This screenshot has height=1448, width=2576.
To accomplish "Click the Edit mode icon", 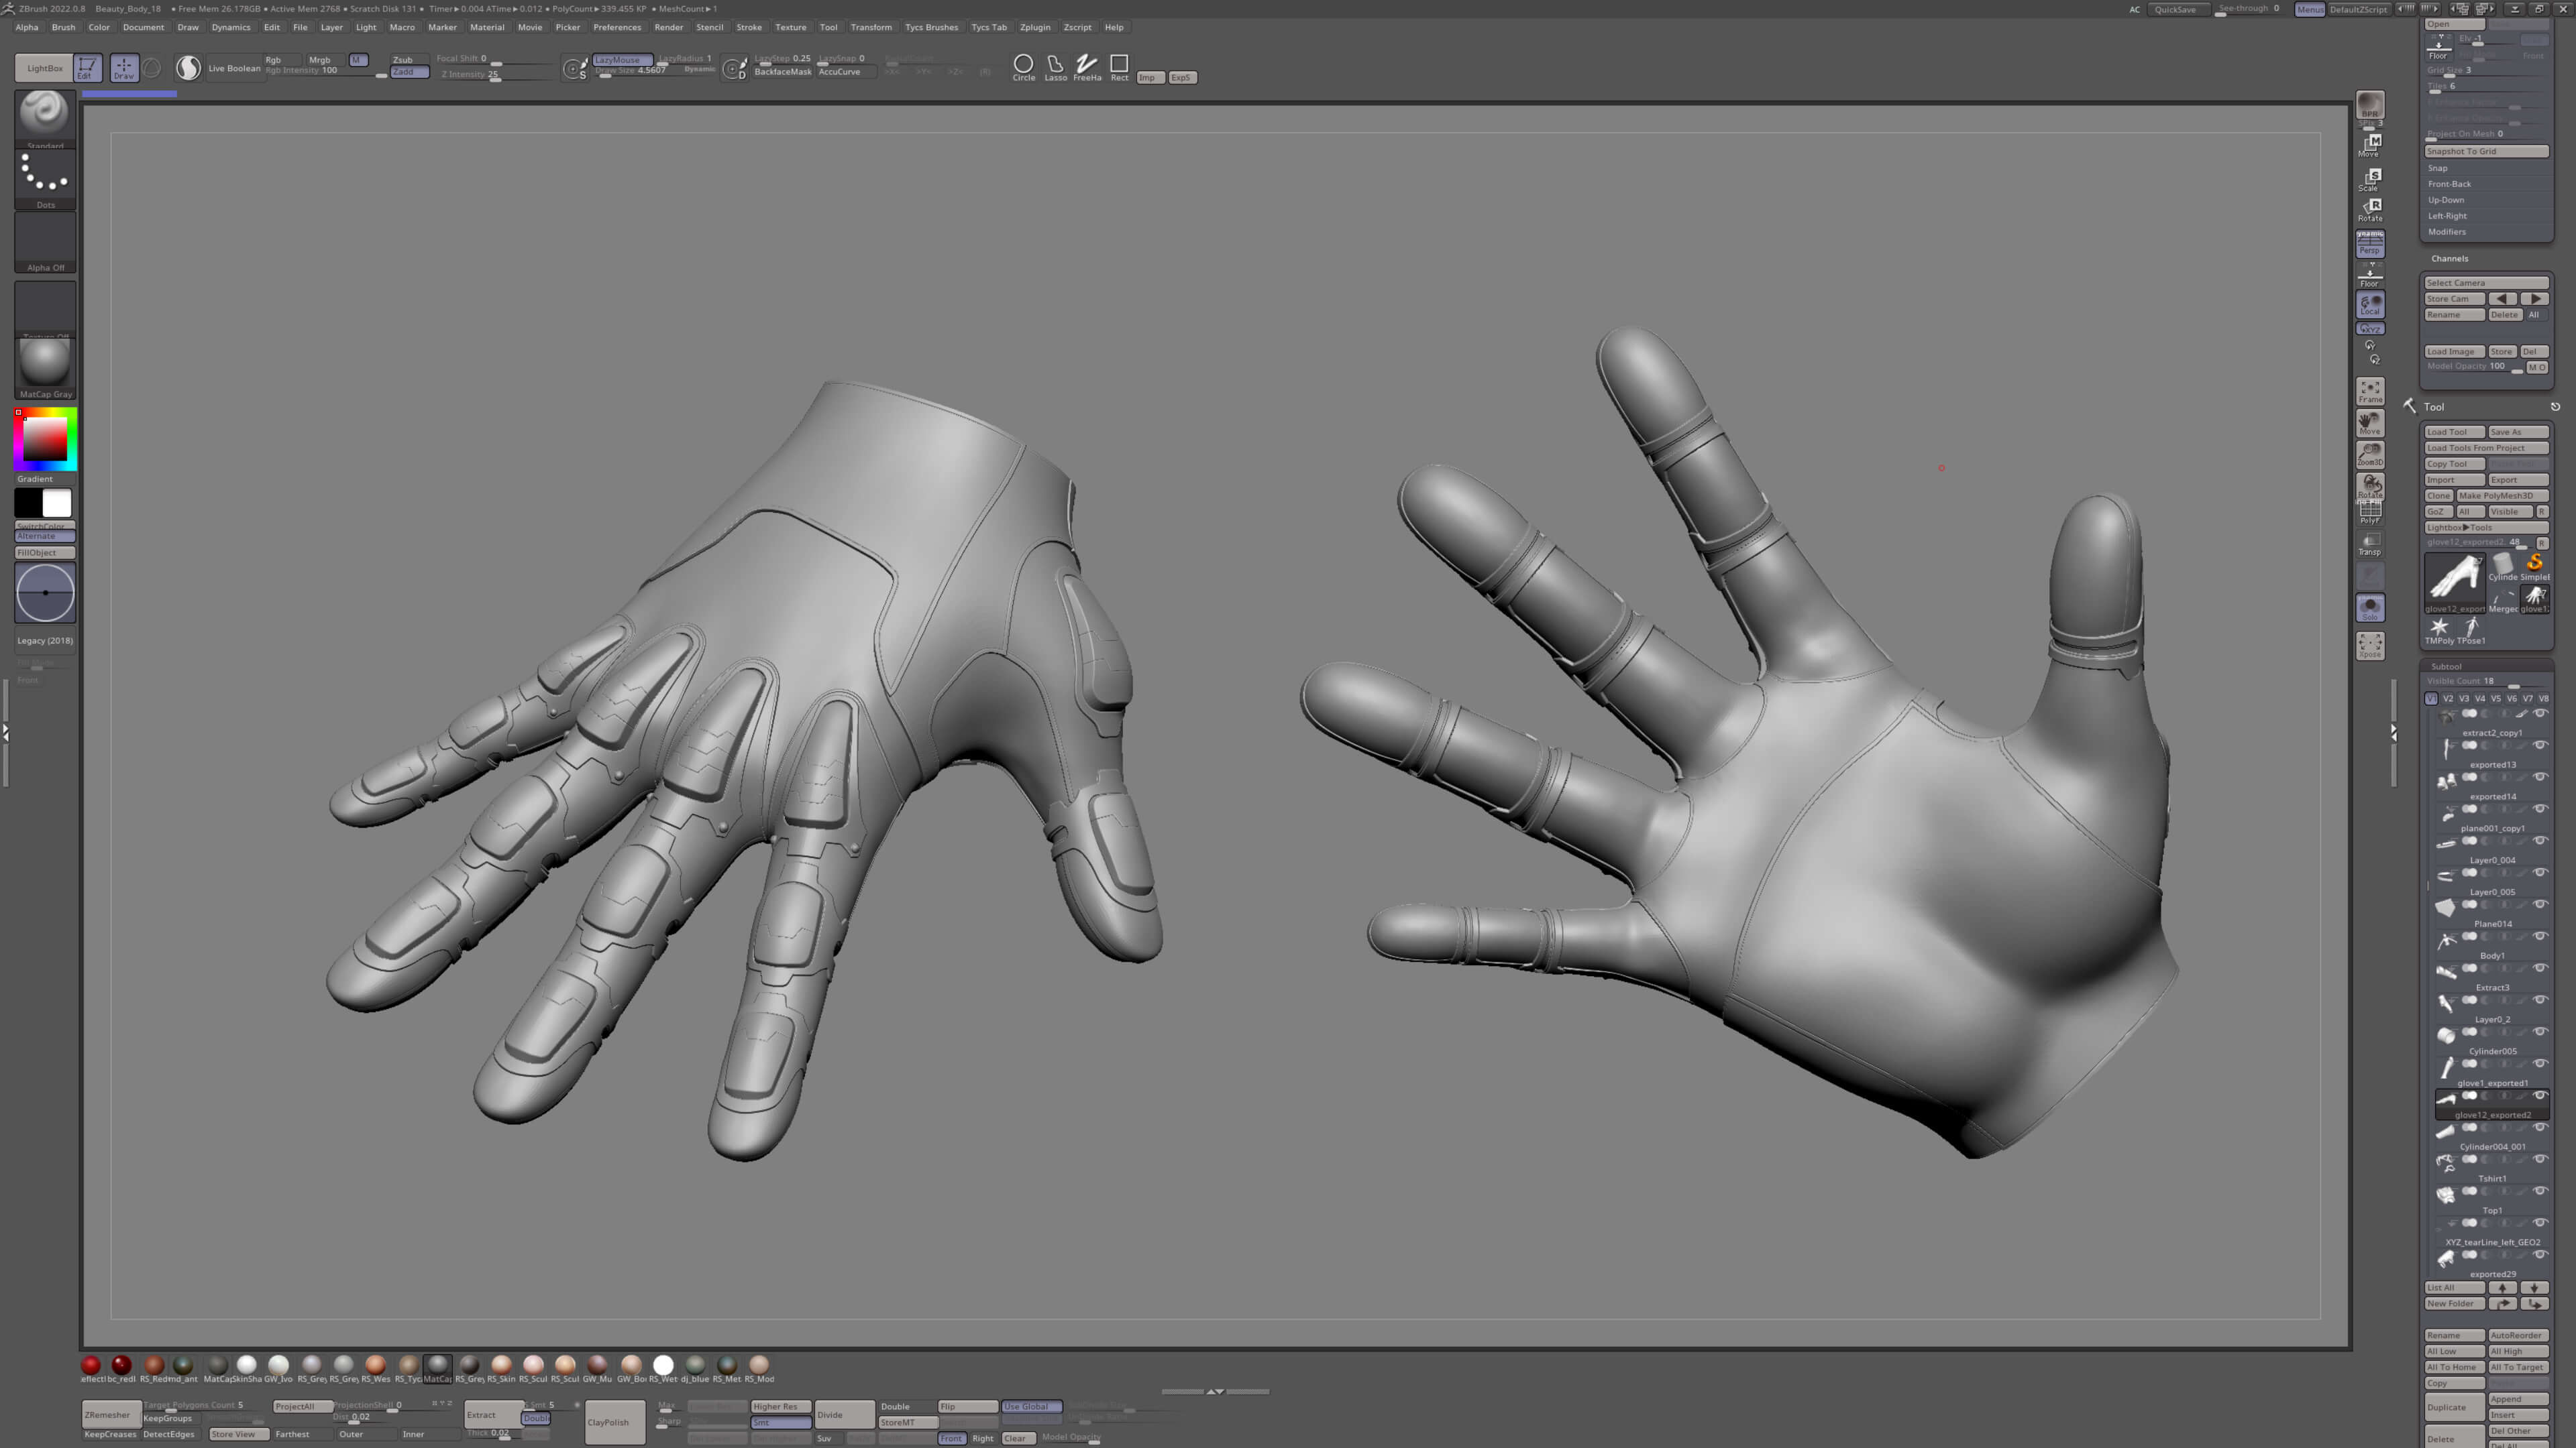I will 87,68.
